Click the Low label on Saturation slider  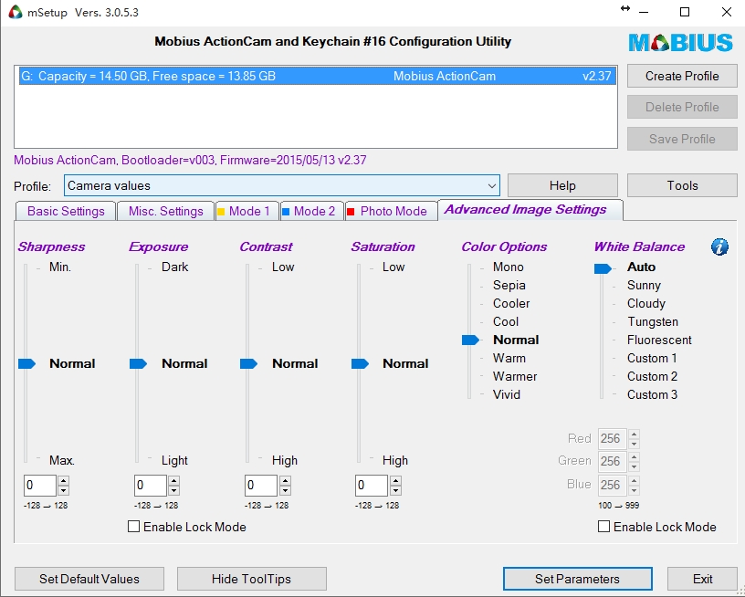(x=393, y=267)
